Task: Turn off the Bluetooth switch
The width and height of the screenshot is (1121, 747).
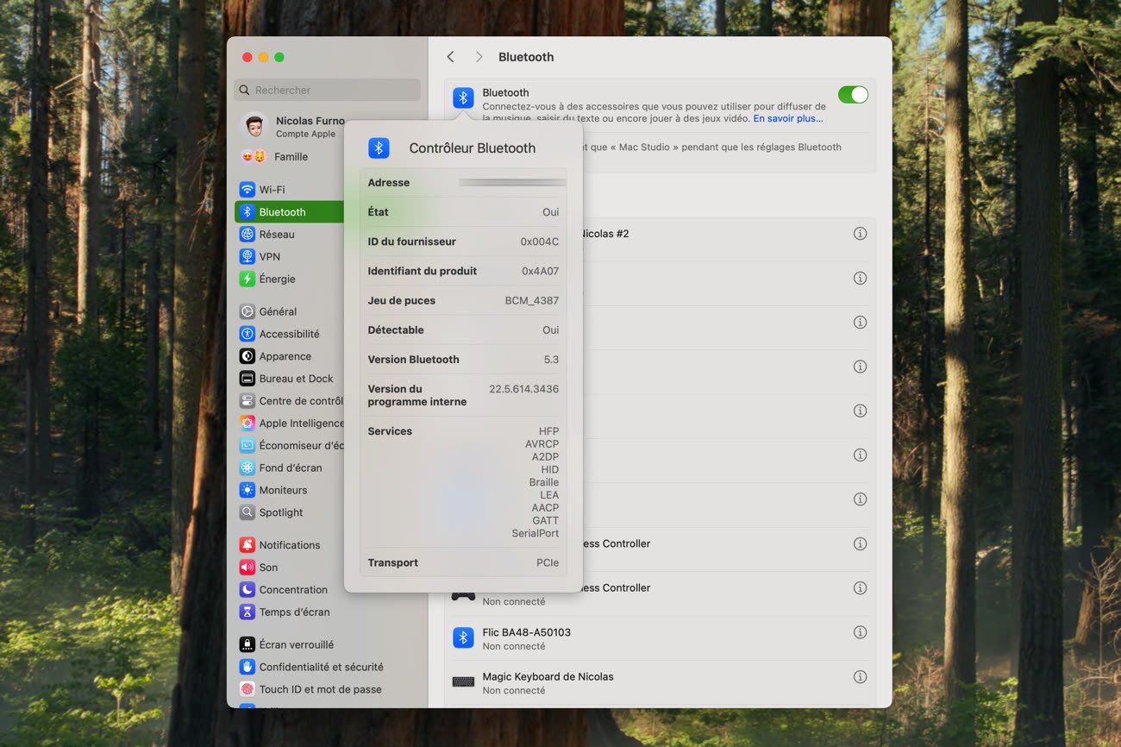Action: pos(853,95)
